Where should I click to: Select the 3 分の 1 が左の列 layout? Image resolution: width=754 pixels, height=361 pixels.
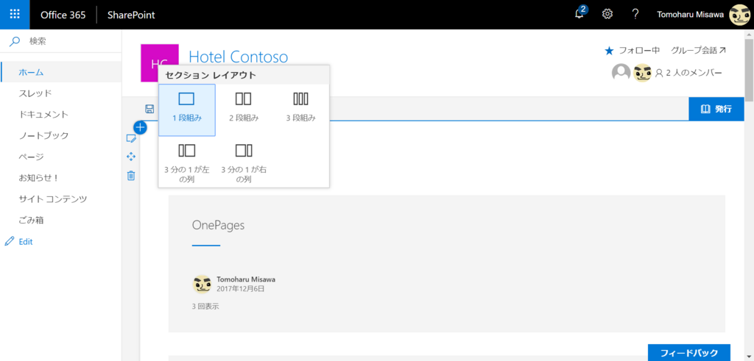(186, 162)
